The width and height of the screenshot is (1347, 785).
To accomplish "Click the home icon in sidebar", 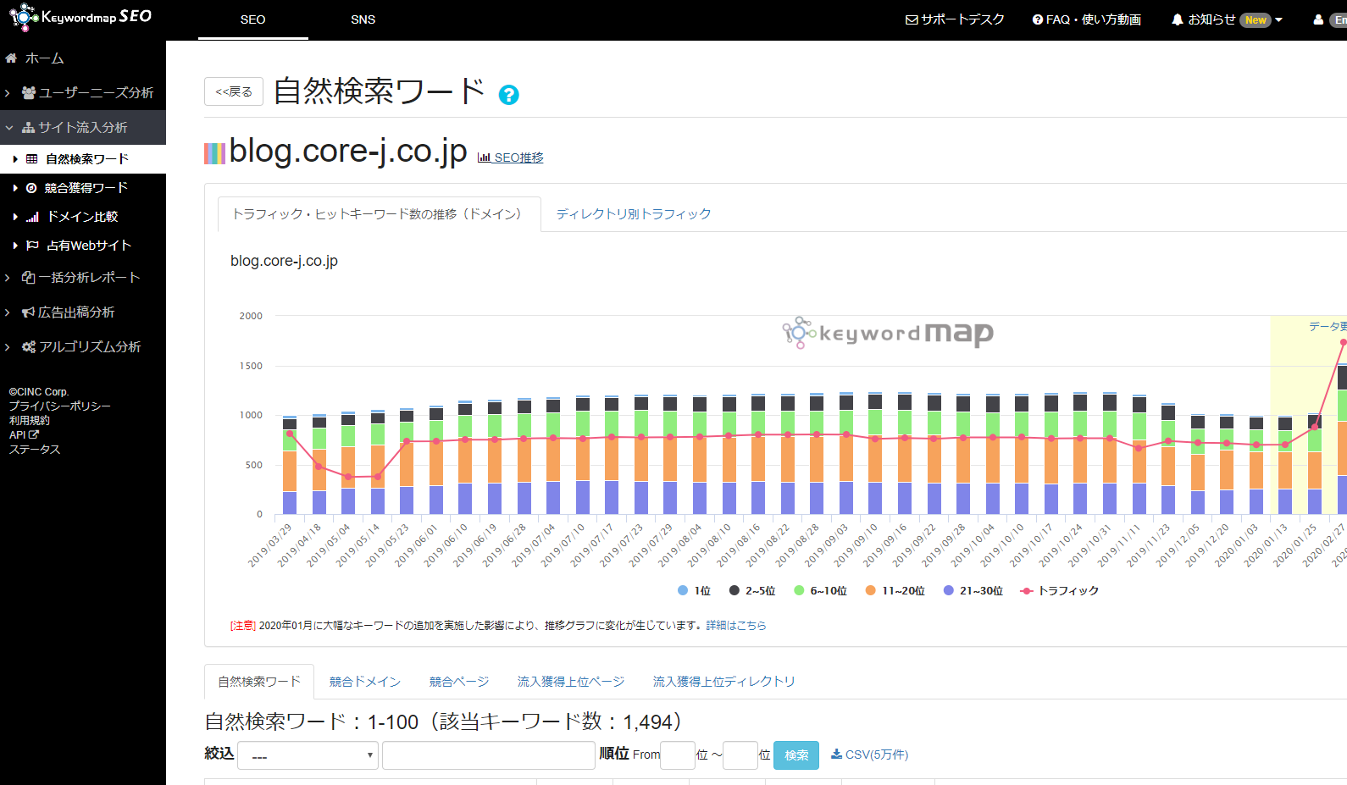I will (11, 58).
